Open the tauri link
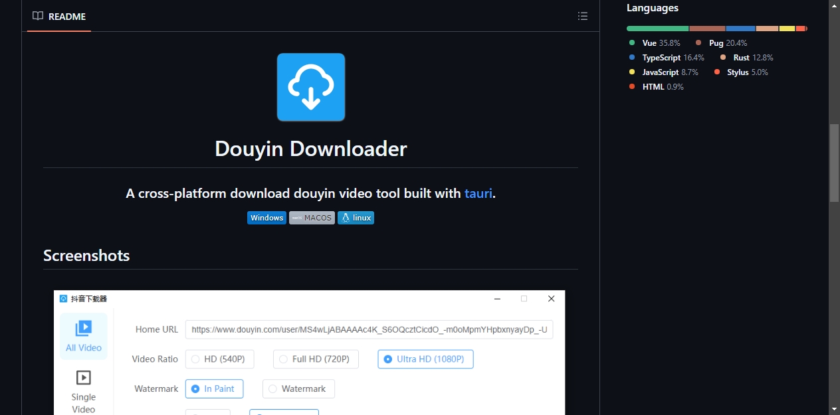This screenshot has width=840, height=415. (478, 193)
